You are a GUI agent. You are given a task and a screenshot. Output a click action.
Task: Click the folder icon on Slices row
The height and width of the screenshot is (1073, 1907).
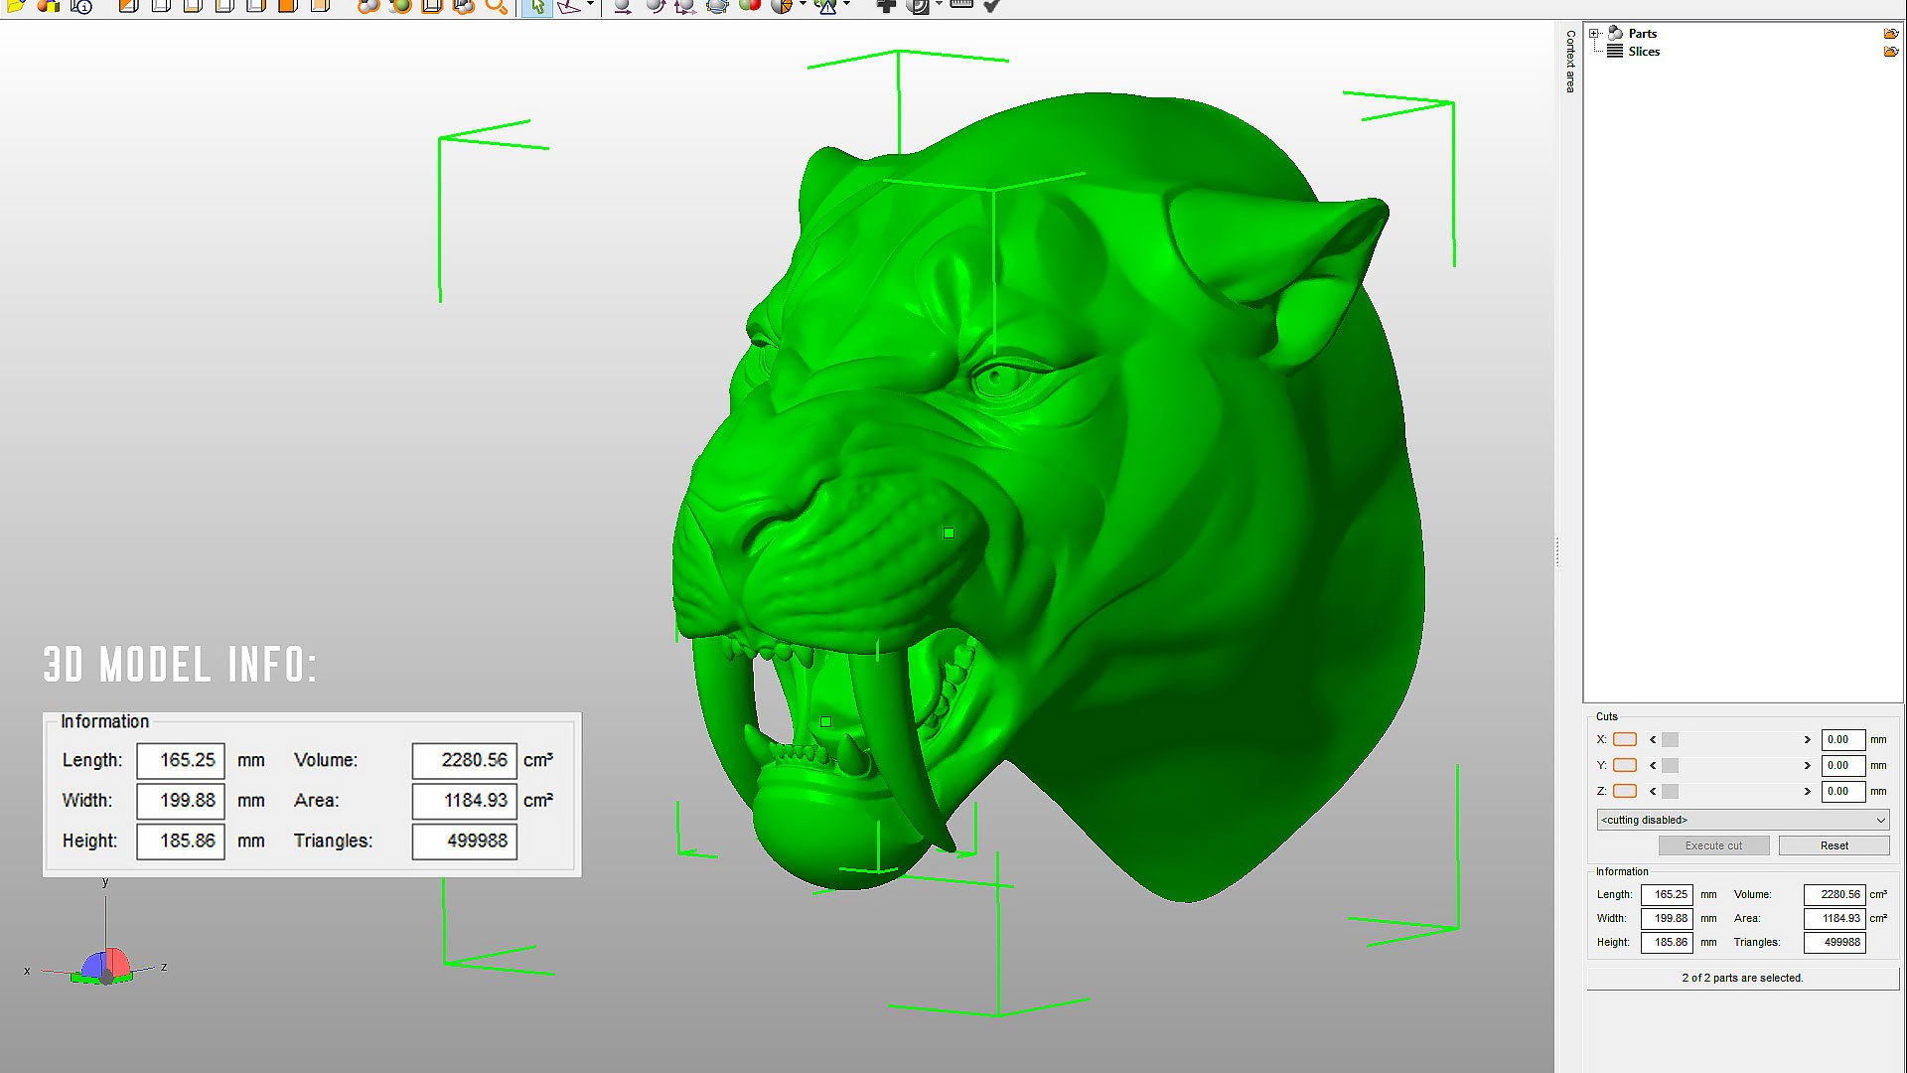tap(1891, 52)
